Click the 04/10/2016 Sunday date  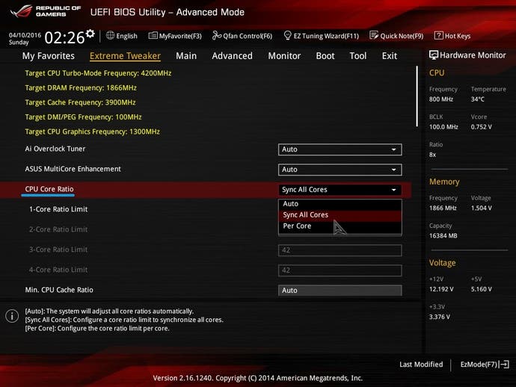[x=25, y=38]
